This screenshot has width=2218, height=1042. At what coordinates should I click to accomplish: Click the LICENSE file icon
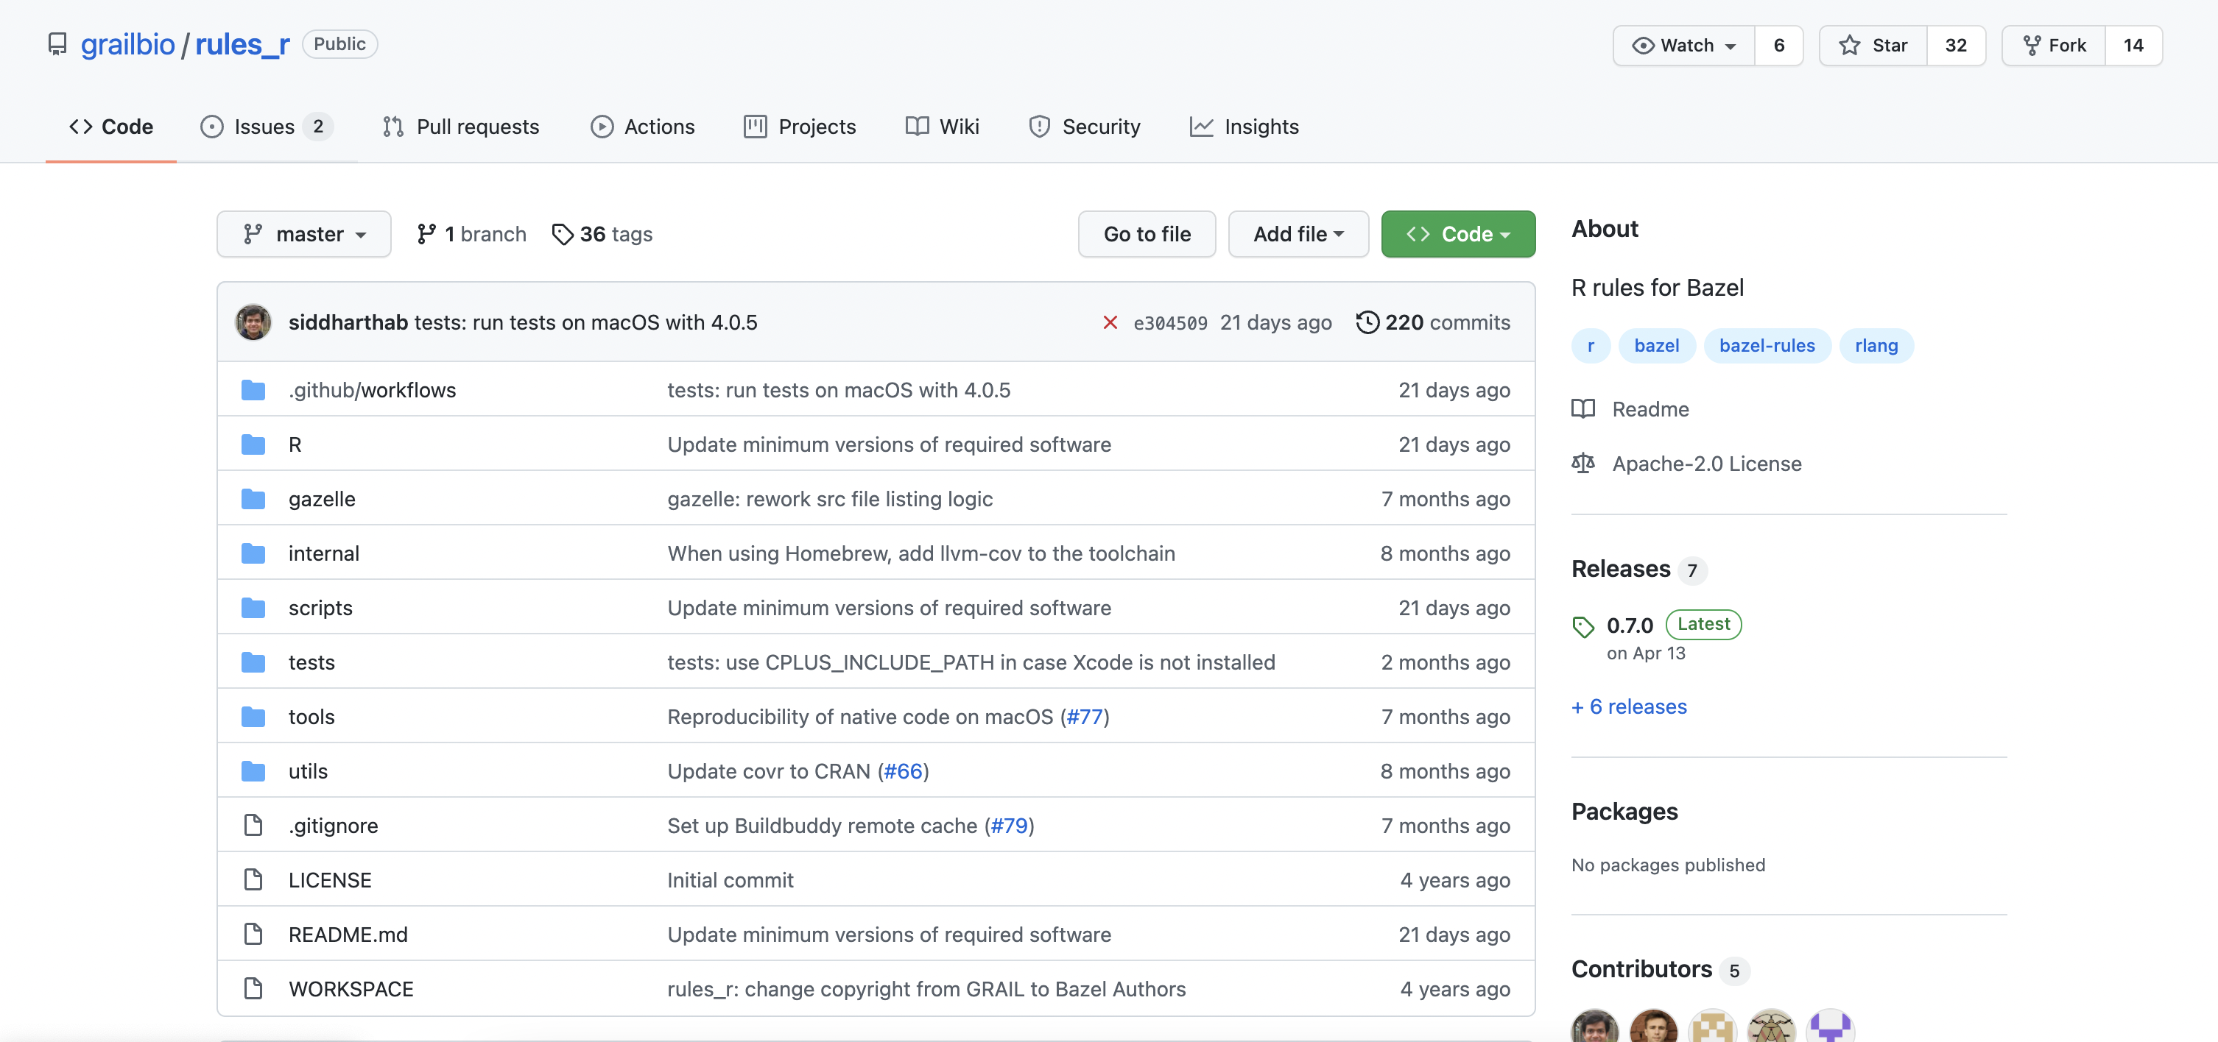pos(253,879)
